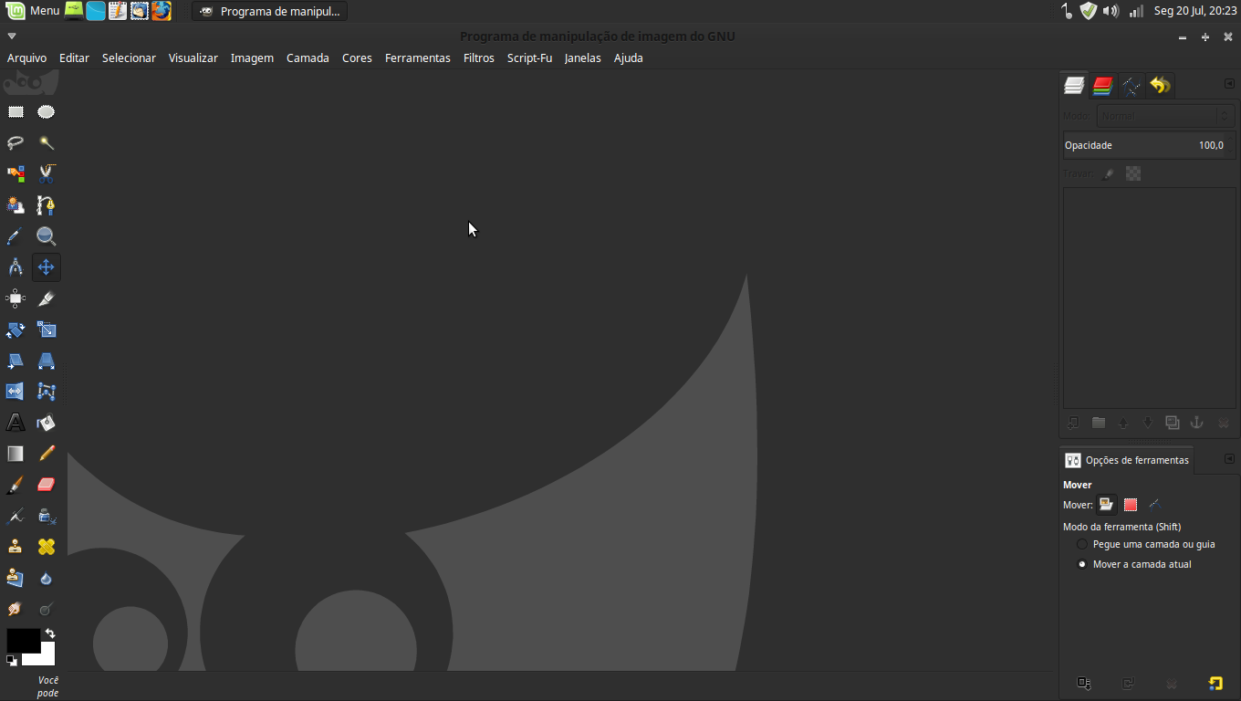Activate the Ink tool
The width and height of the screenshot is (1241, 701).
click(x=47, y=516)
